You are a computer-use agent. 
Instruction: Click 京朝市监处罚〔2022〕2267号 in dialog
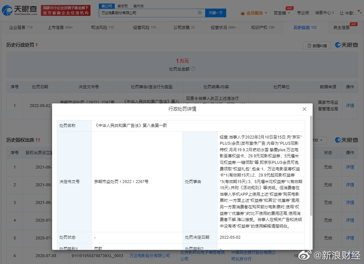tap(121, 182)
